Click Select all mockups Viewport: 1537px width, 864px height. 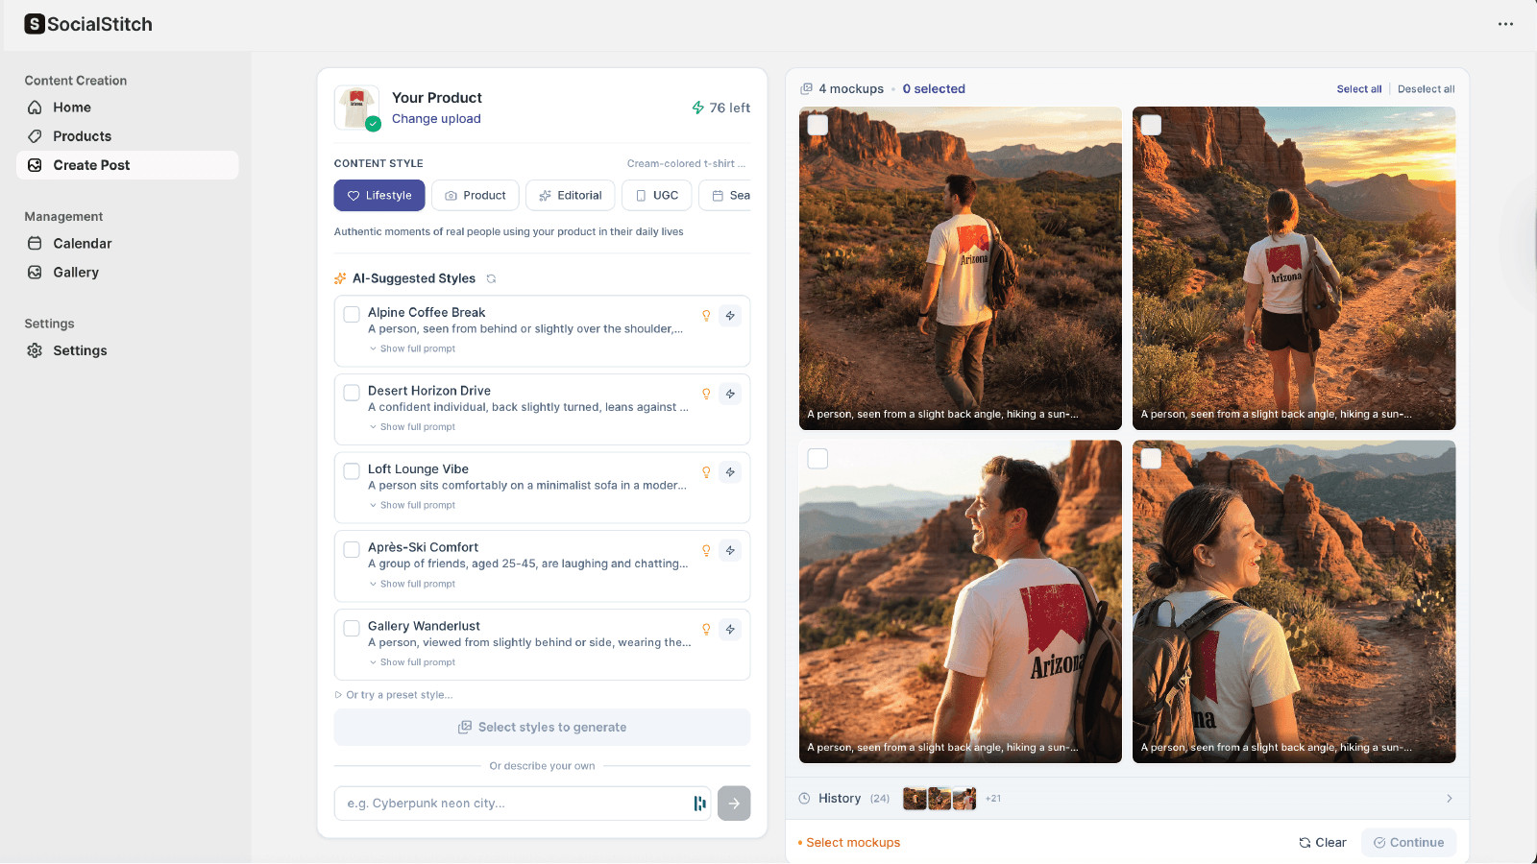(x=1359, y=89)
